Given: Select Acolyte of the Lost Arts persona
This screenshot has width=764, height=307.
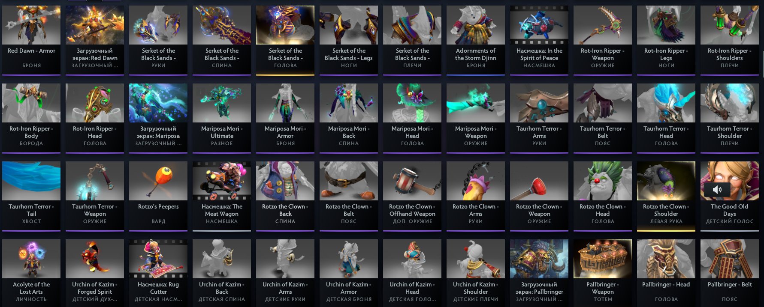Looking at the screenshot, I should click(x=31, y=273).
